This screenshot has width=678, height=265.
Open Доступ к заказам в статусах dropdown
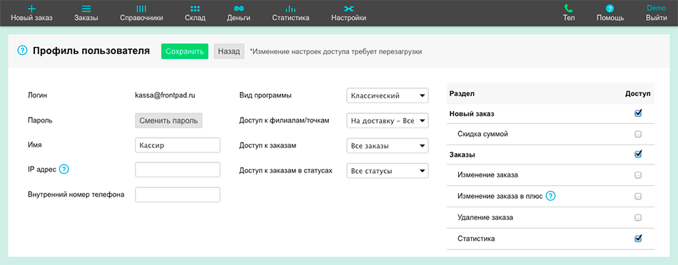point(388,171)
